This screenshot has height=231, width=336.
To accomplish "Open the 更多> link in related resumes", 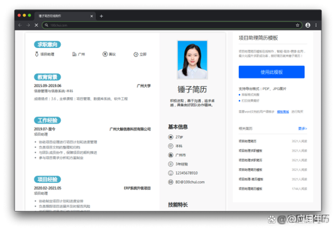I will [x=303, y=129].
